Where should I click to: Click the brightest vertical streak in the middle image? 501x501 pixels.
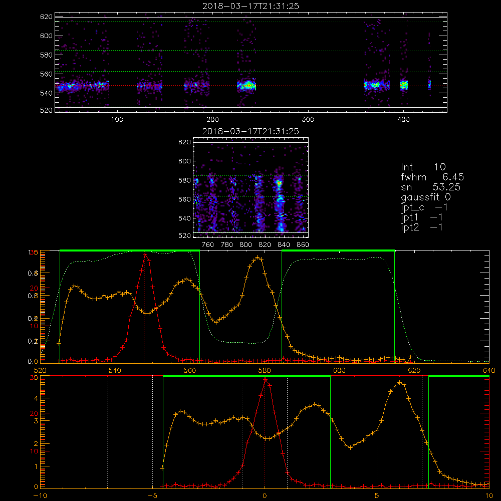click(280, 204)
